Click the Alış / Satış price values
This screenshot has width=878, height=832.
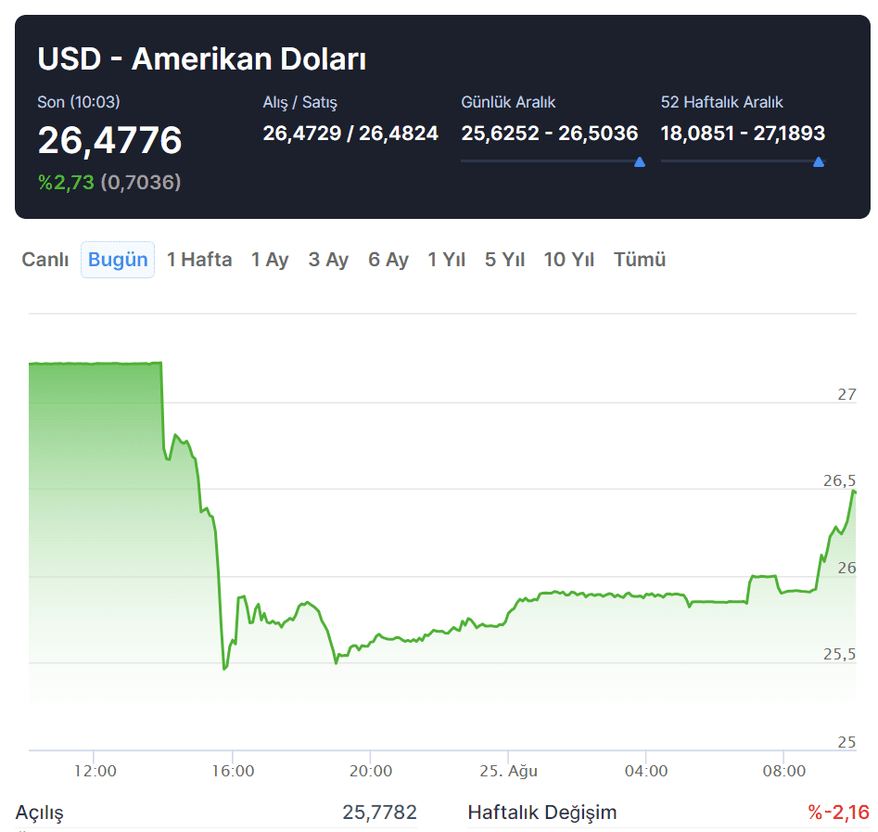tap(350, 133)
